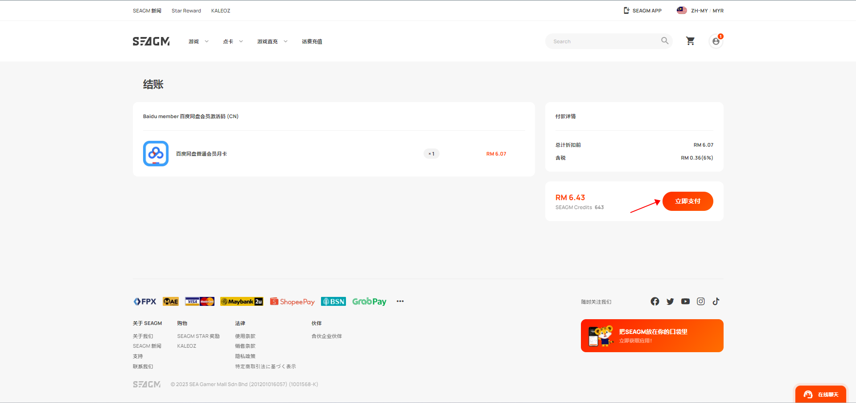Open footer SEAGM STAR 奖励 link
The width and height of the screenshot is (856, 403).
click(x=198, y=336)
